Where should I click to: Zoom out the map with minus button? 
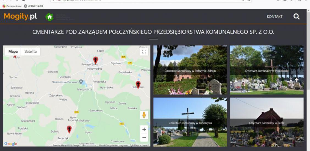coord(144,138)
